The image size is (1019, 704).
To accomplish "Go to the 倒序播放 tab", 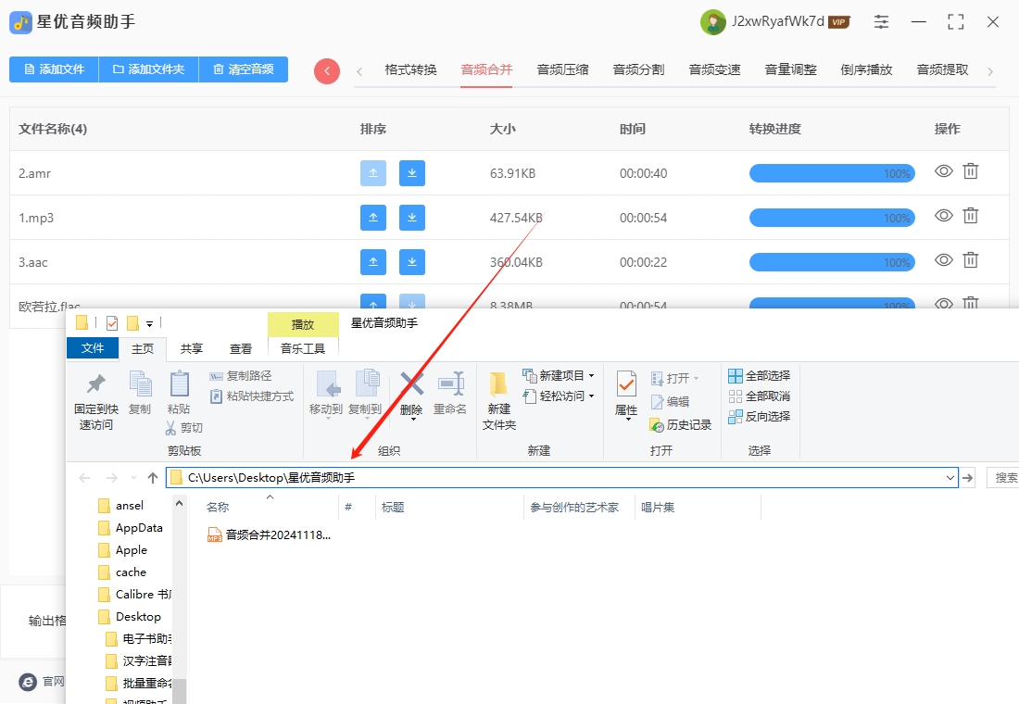I will (867, 69).
